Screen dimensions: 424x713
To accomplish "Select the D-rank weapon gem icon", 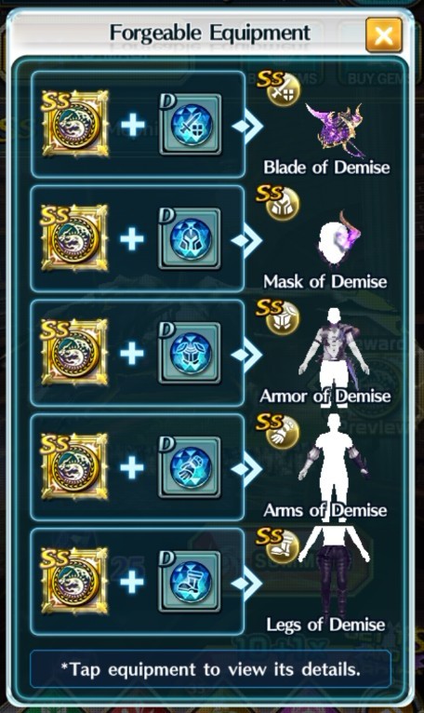I will click(x=190, y=125).
